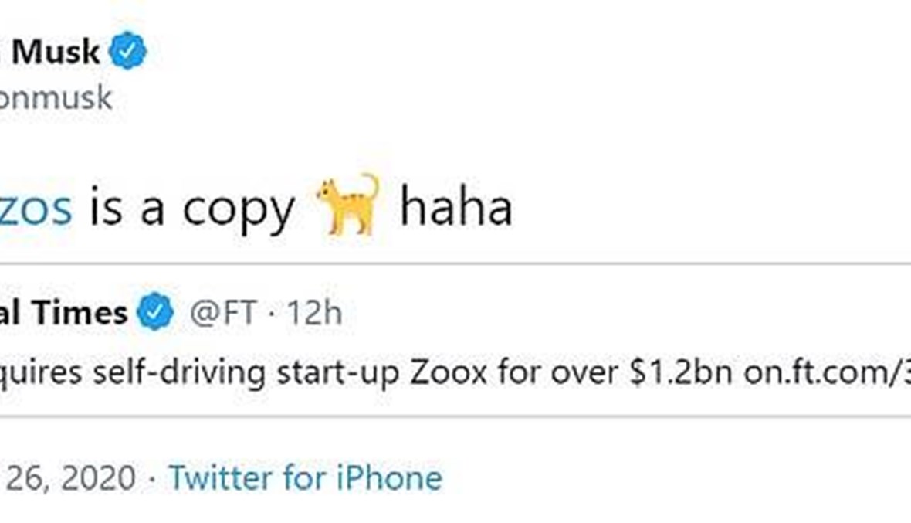Open the 12h timestamp of quoted tweet
911x523 pixels.
[314, 313]
